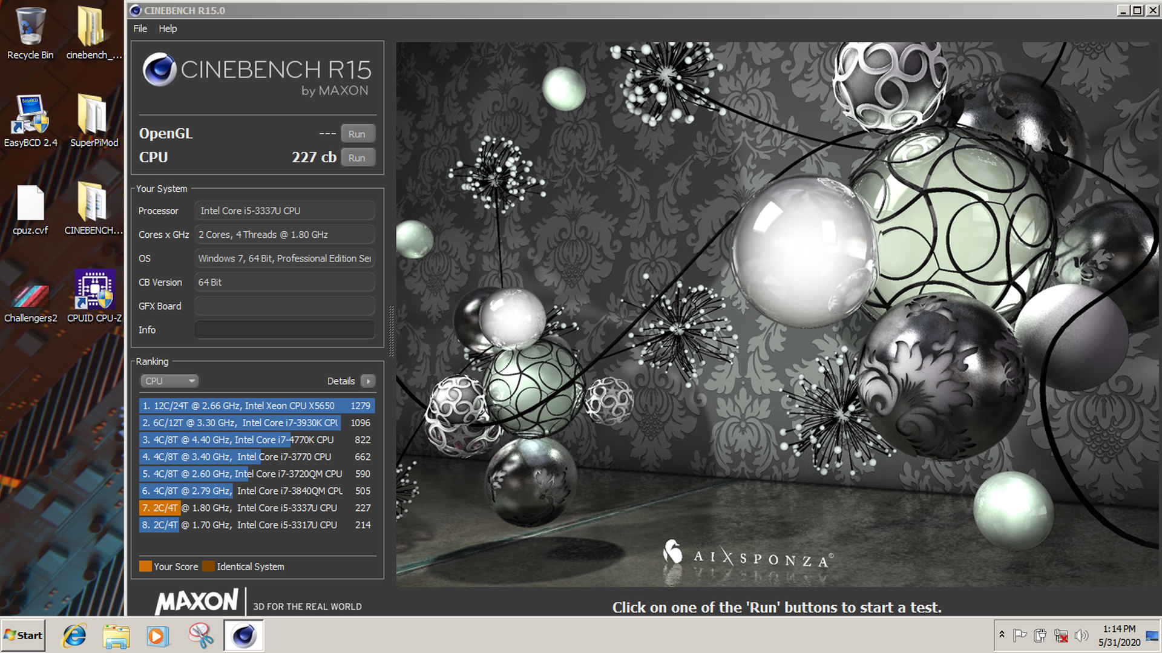Click Show Desktop button
1162x653 pixels.
1152,635
